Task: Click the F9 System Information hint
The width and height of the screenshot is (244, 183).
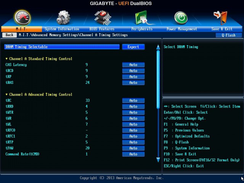Action: point(186,148)
